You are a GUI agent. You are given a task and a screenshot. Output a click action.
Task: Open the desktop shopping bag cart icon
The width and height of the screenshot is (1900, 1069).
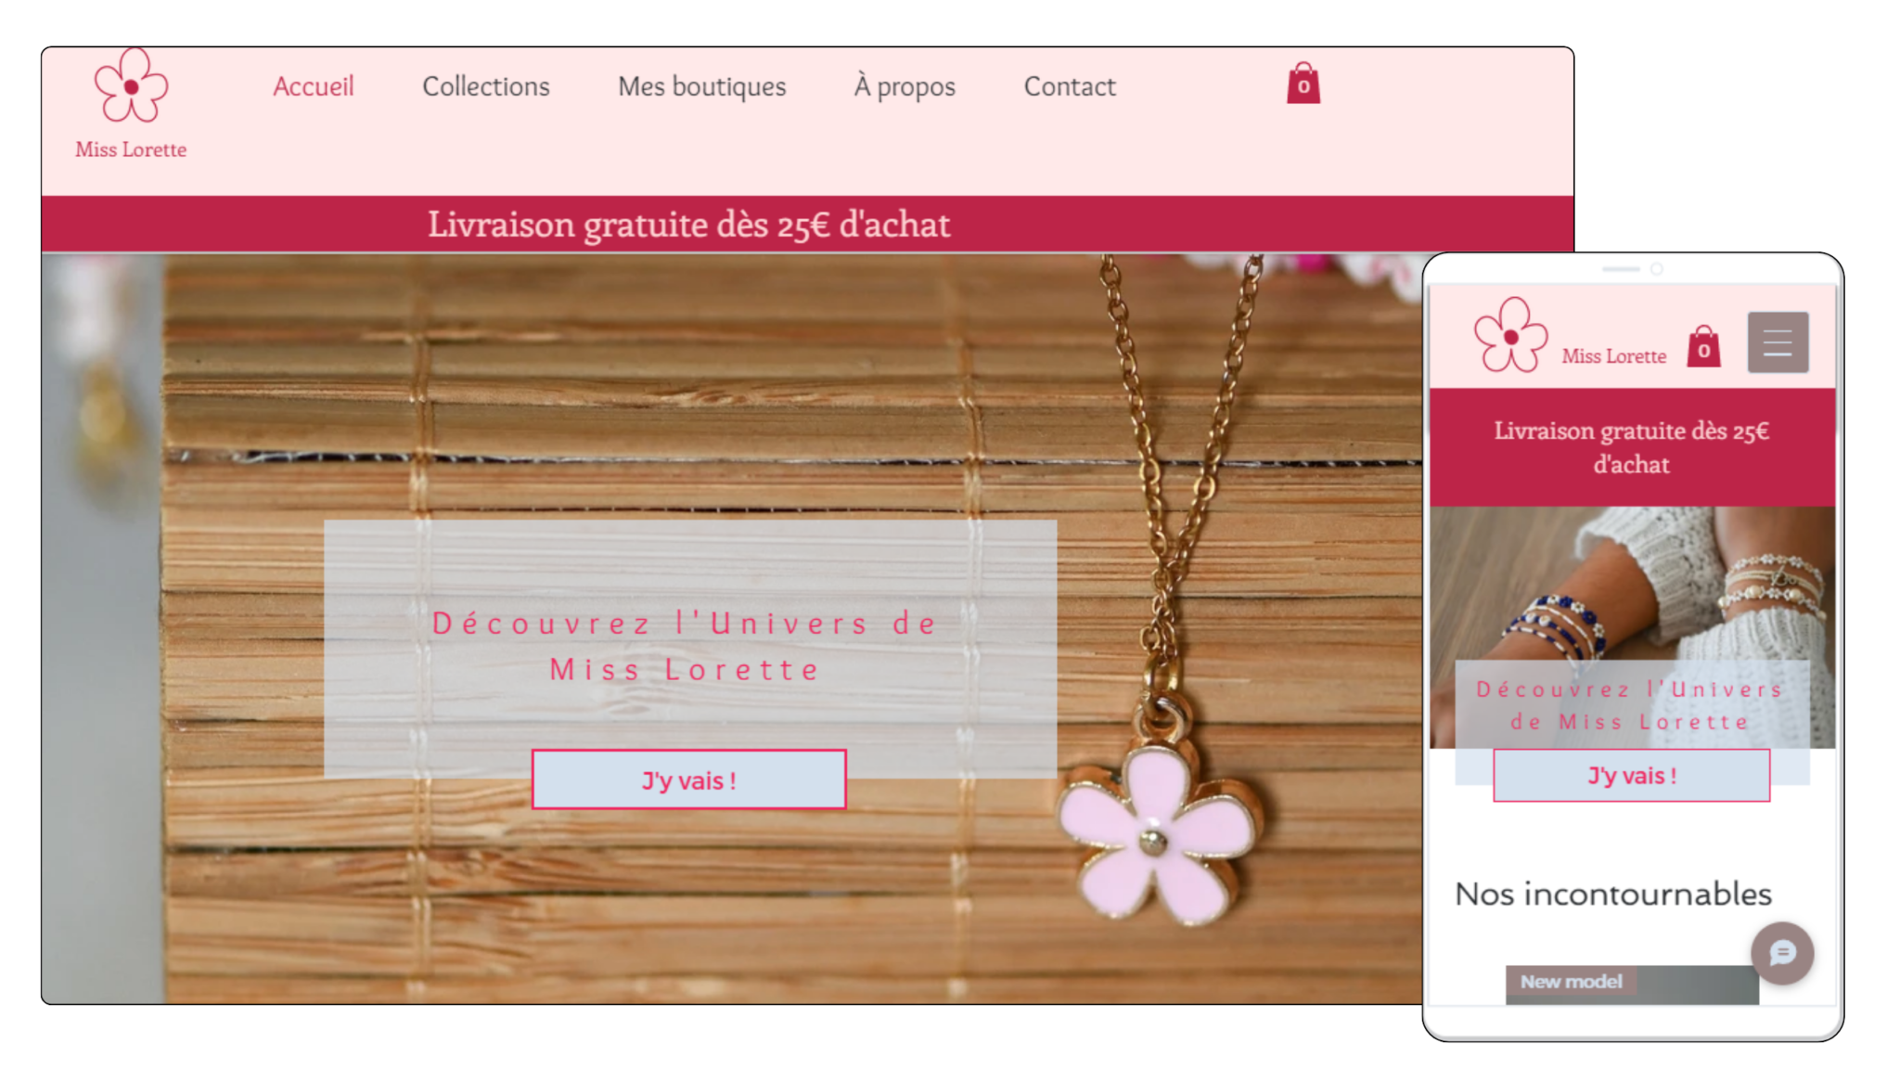[x=1303, y=84]
